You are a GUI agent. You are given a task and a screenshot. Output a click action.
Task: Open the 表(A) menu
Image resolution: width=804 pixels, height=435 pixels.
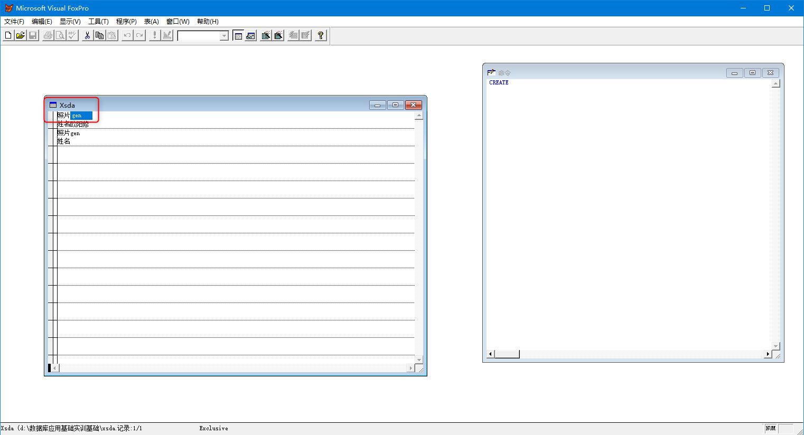[151, 22]
